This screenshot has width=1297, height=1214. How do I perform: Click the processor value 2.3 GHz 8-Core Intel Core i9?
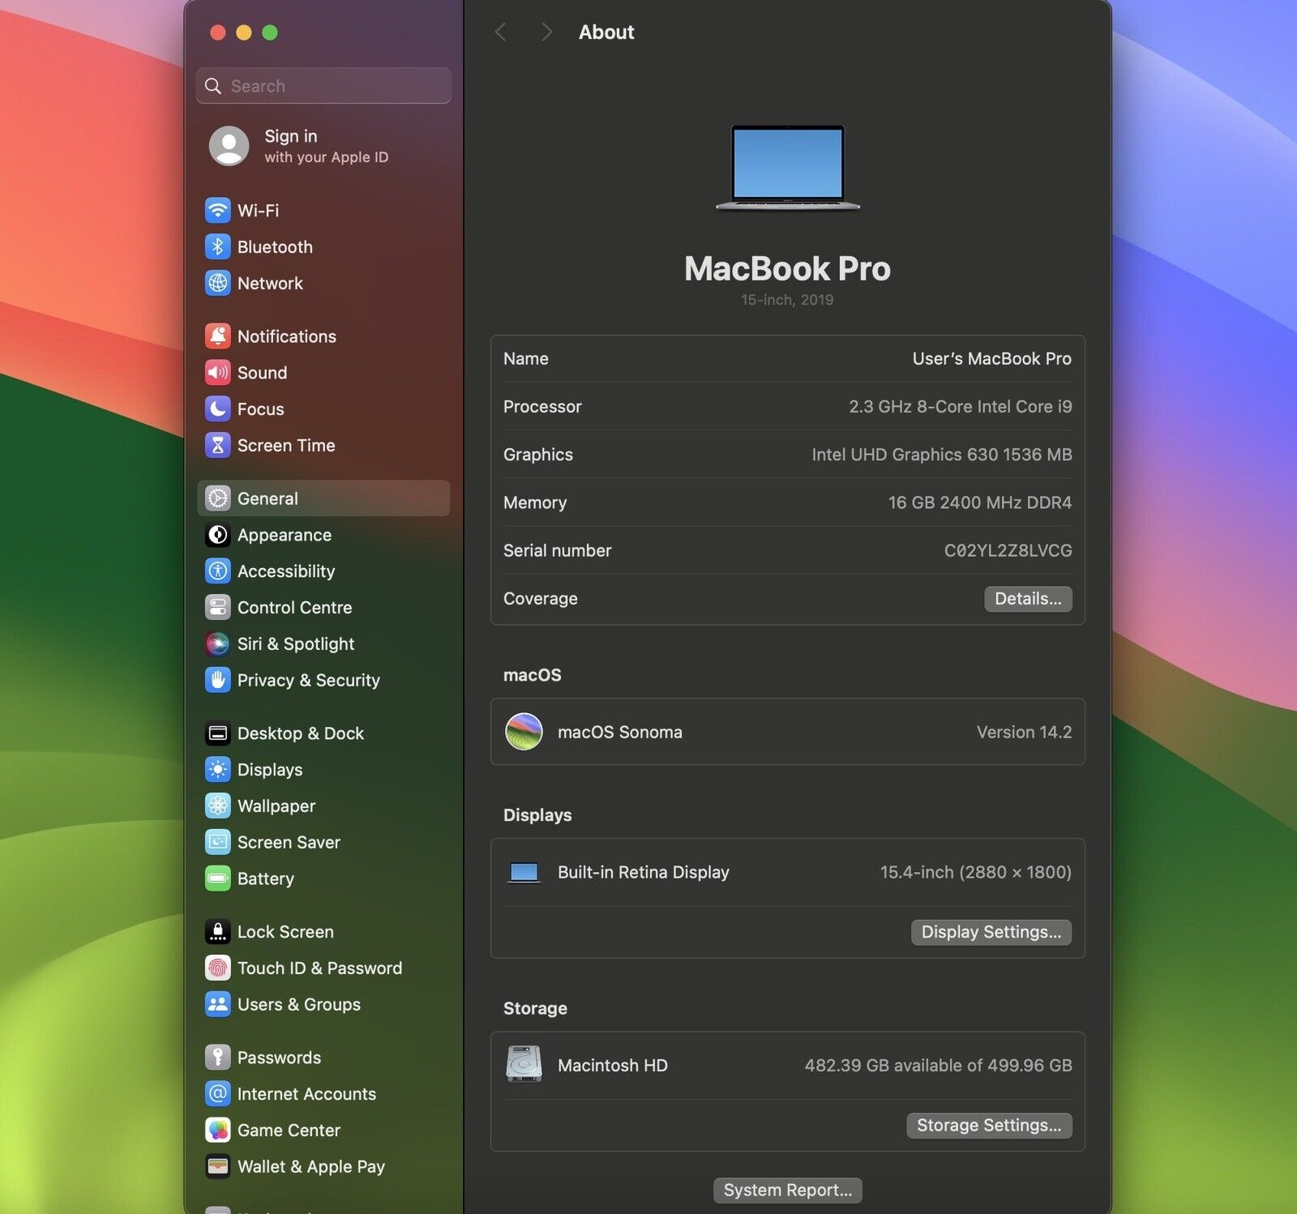point(960,407)
